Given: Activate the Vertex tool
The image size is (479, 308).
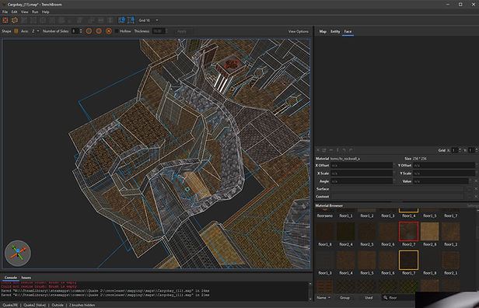Looking at the screenshot, I should coord(33,20).
